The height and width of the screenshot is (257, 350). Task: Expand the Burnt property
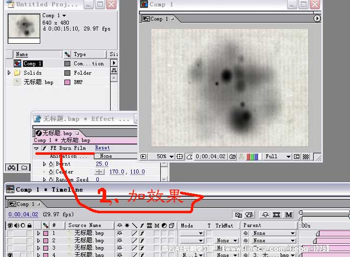point(44,164)
